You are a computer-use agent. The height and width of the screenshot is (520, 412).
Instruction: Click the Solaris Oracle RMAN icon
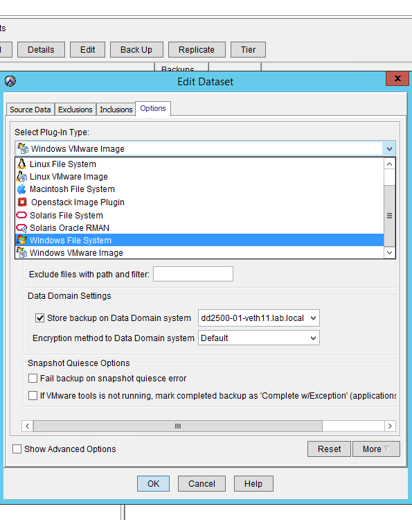tap(21, 228)
